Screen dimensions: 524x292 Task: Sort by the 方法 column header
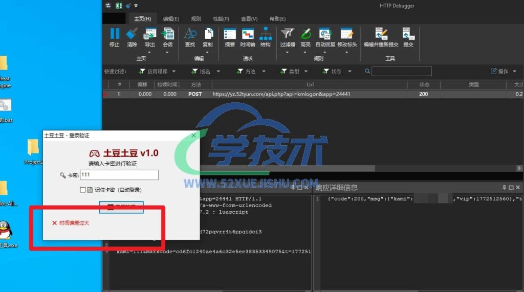coord(196,84)
